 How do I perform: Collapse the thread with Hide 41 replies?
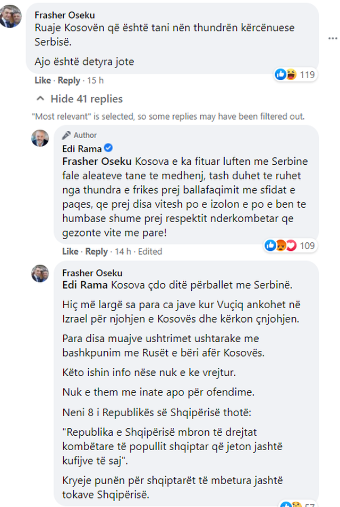click(x=80, y=99)
